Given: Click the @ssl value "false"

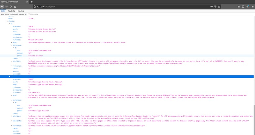Looking at the screenshot, I should tap(31, 18).
